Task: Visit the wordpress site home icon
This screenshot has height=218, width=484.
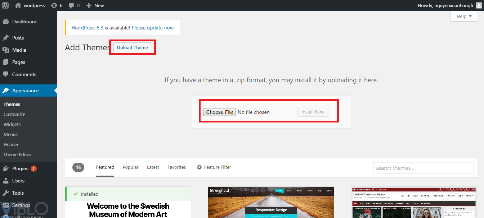Action: click(x=18, y=5)
